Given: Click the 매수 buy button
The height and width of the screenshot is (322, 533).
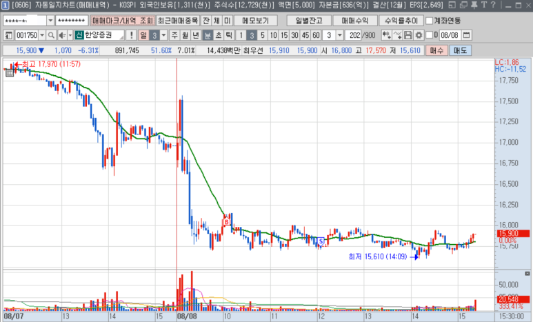Looking at the screenshot, I should tap(435, 50).
